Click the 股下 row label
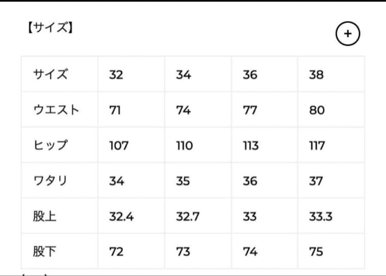 click(45, 252)
